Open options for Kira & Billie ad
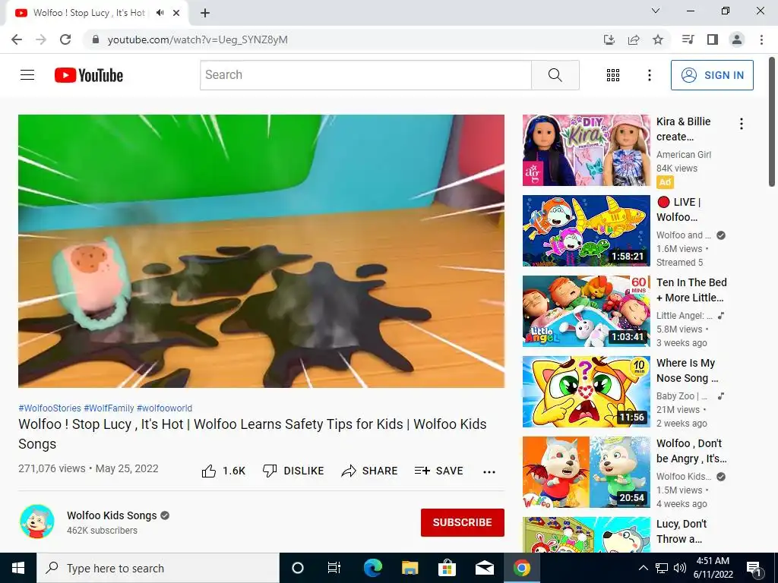The image size is (778, 583). click(742, 124)
